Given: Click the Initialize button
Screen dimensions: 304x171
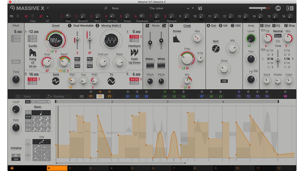Looking at the screenshot, I should click(x=16, y=148).
